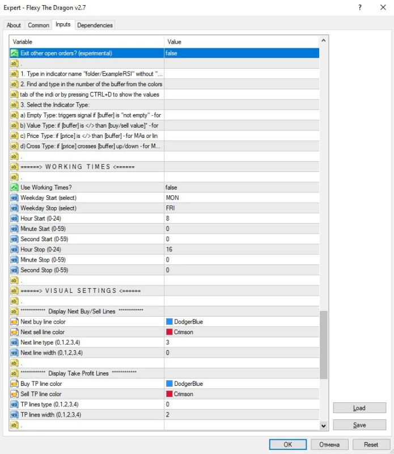
Task: Click the integer icon next to Hour Start
Action: point(15,218)
